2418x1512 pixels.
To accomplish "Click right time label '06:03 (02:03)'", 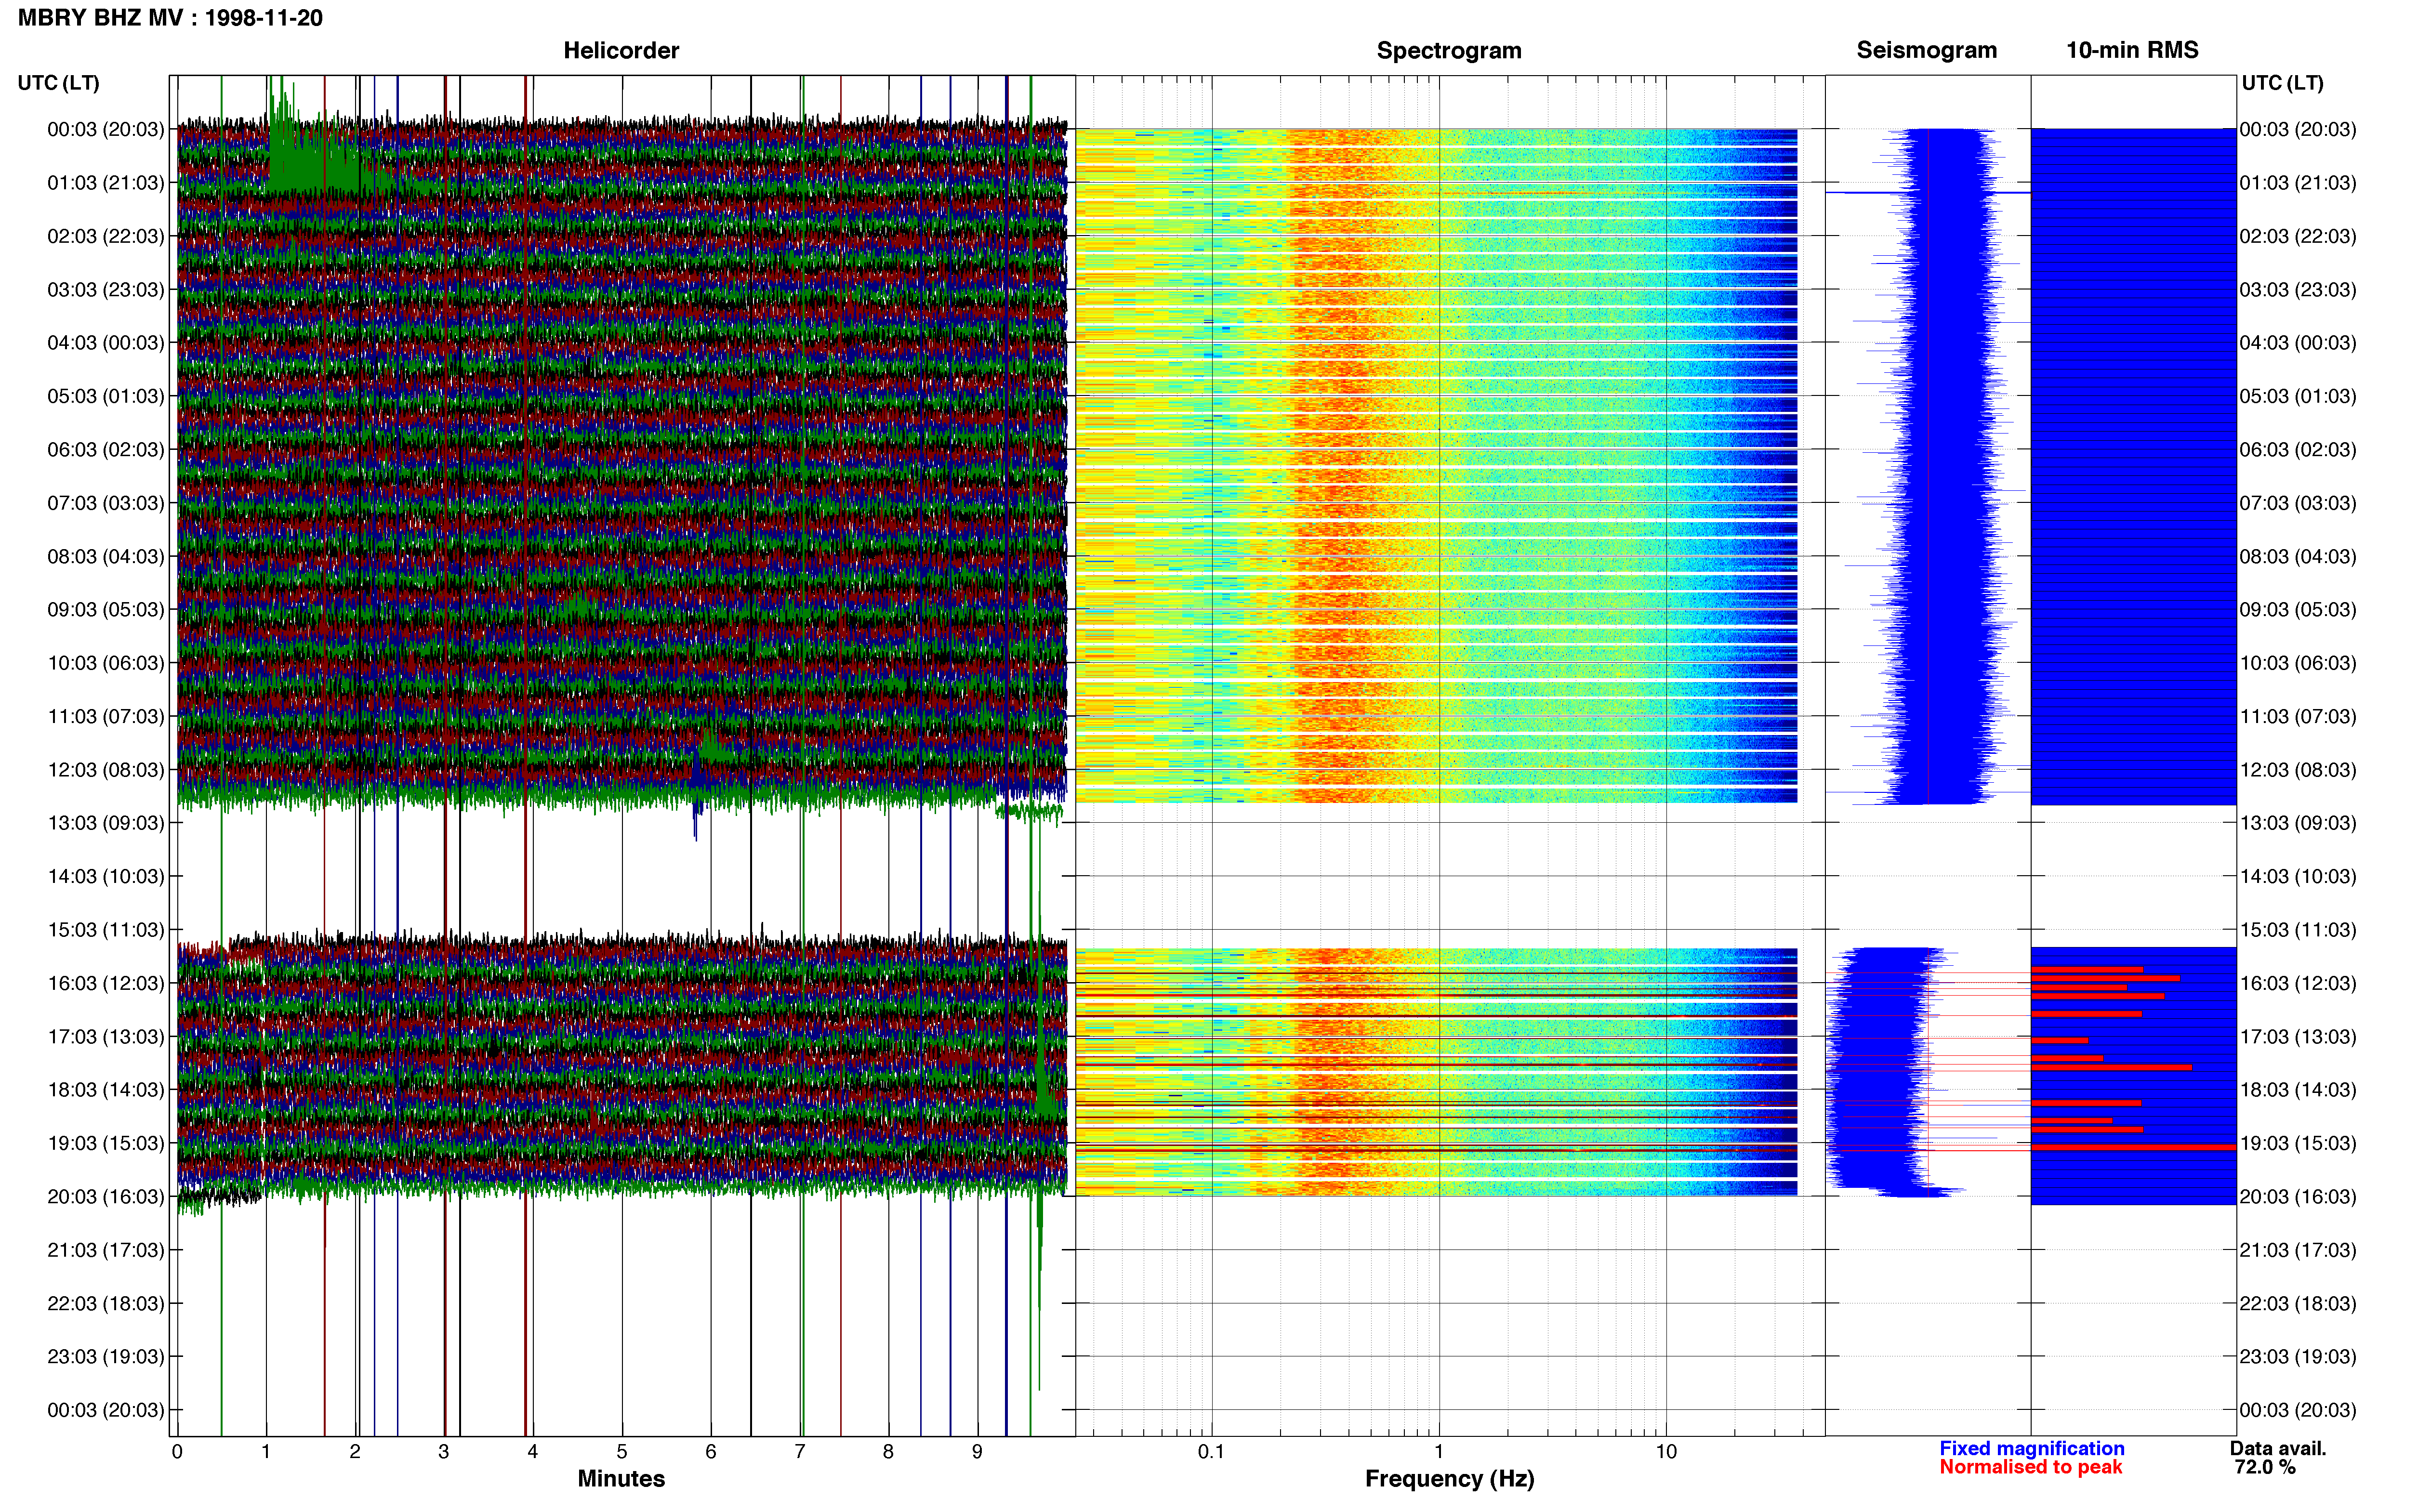I will point(2298,449).
